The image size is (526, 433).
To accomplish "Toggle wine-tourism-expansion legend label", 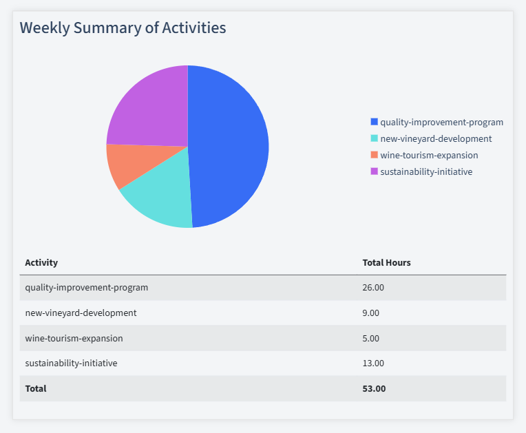I will coord(429,155).
